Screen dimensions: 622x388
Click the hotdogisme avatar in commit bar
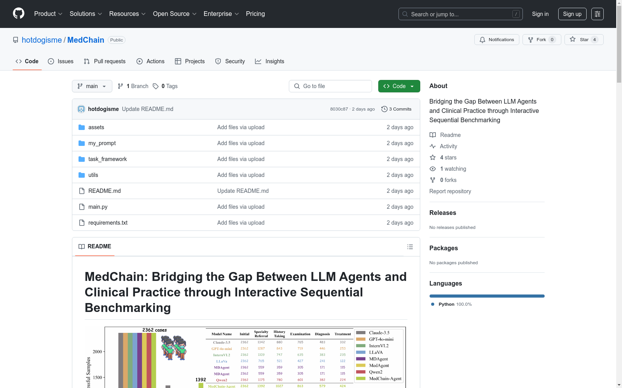[x=81, y=109]
